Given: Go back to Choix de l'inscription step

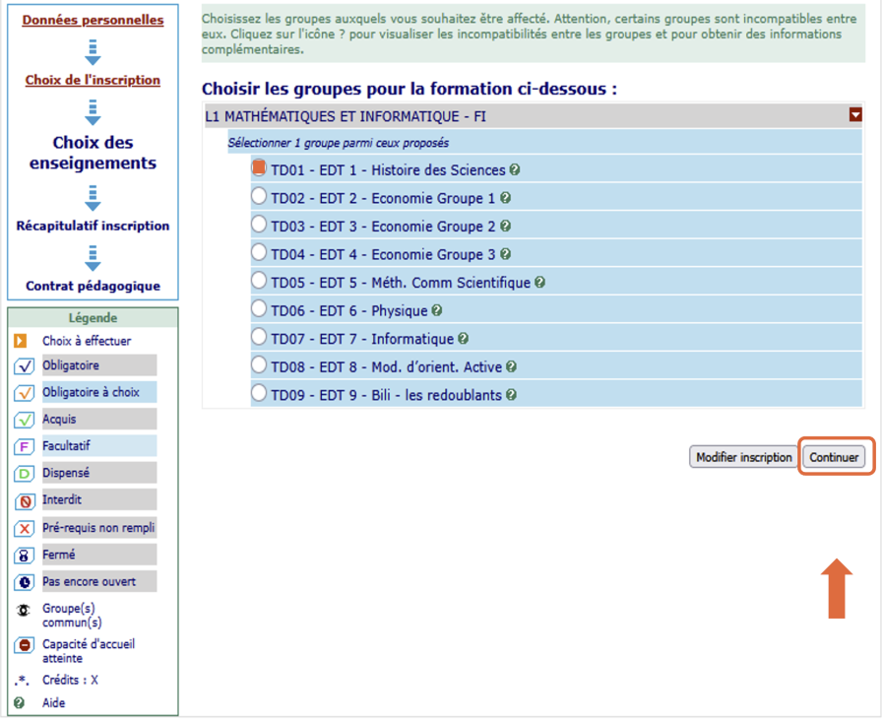Looking at the screenshot, I should pyautogui.click(x=93, y=80).
